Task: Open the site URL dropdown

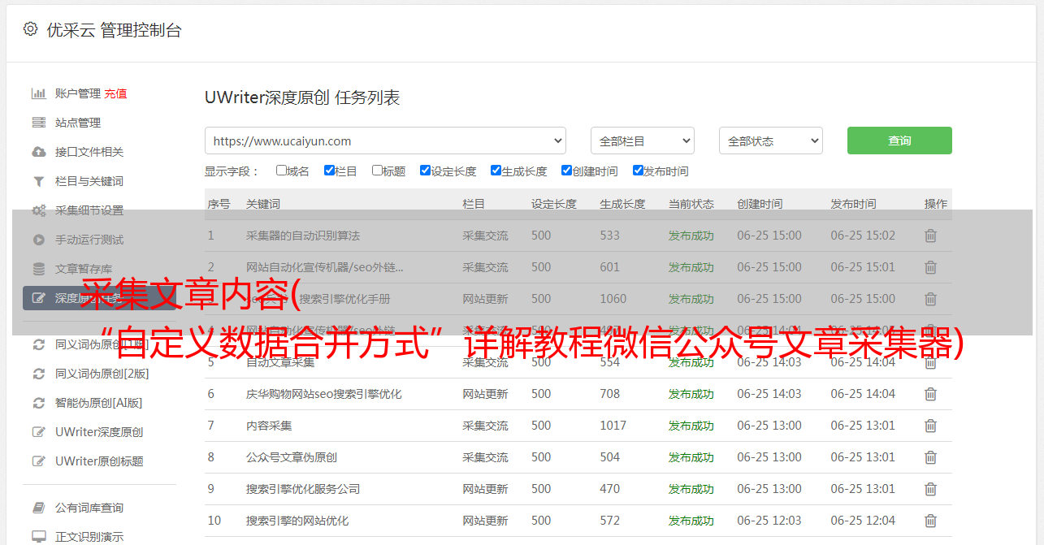Action: coord(385,141)
